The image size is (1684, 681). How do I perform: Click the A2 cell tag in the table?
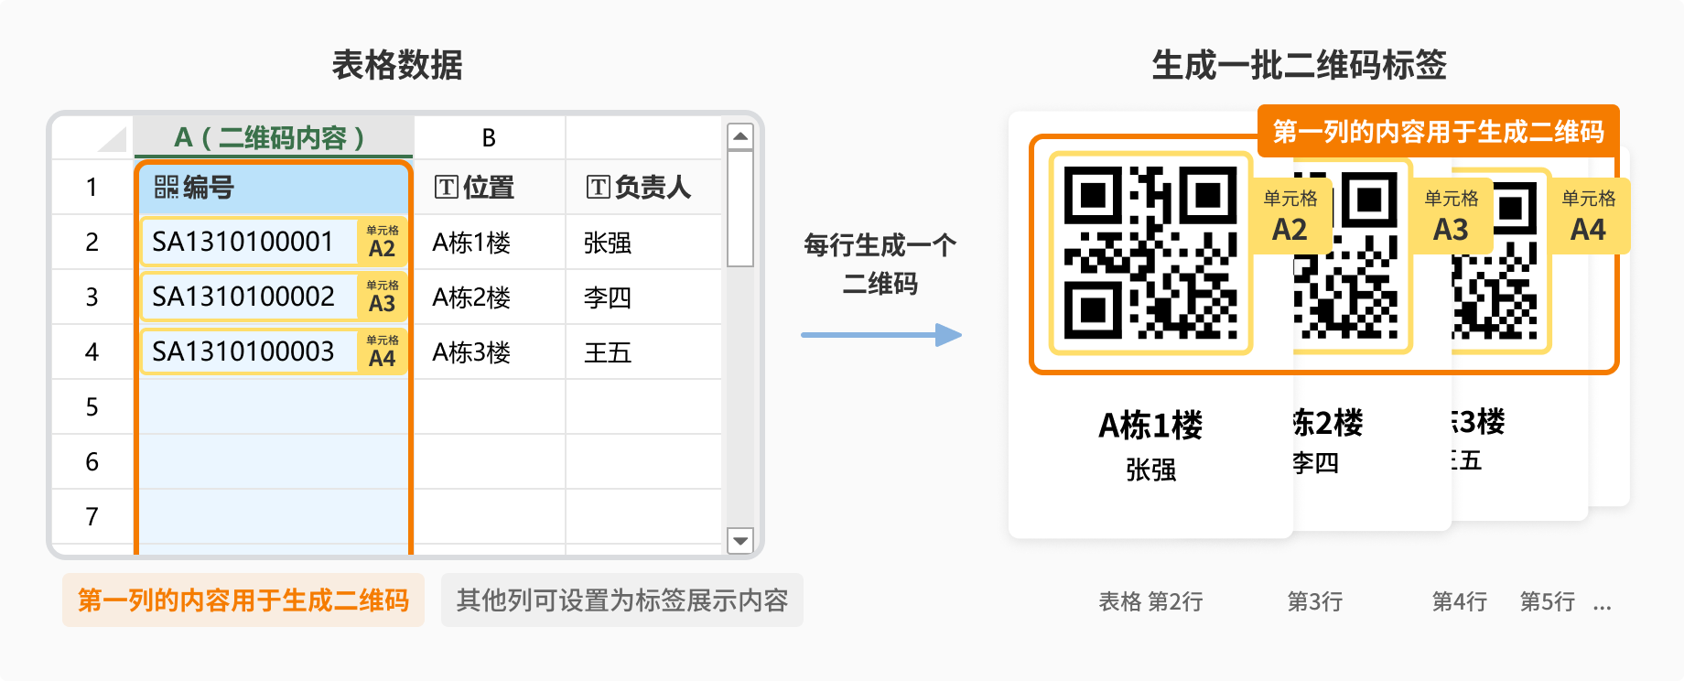point(382,242)
